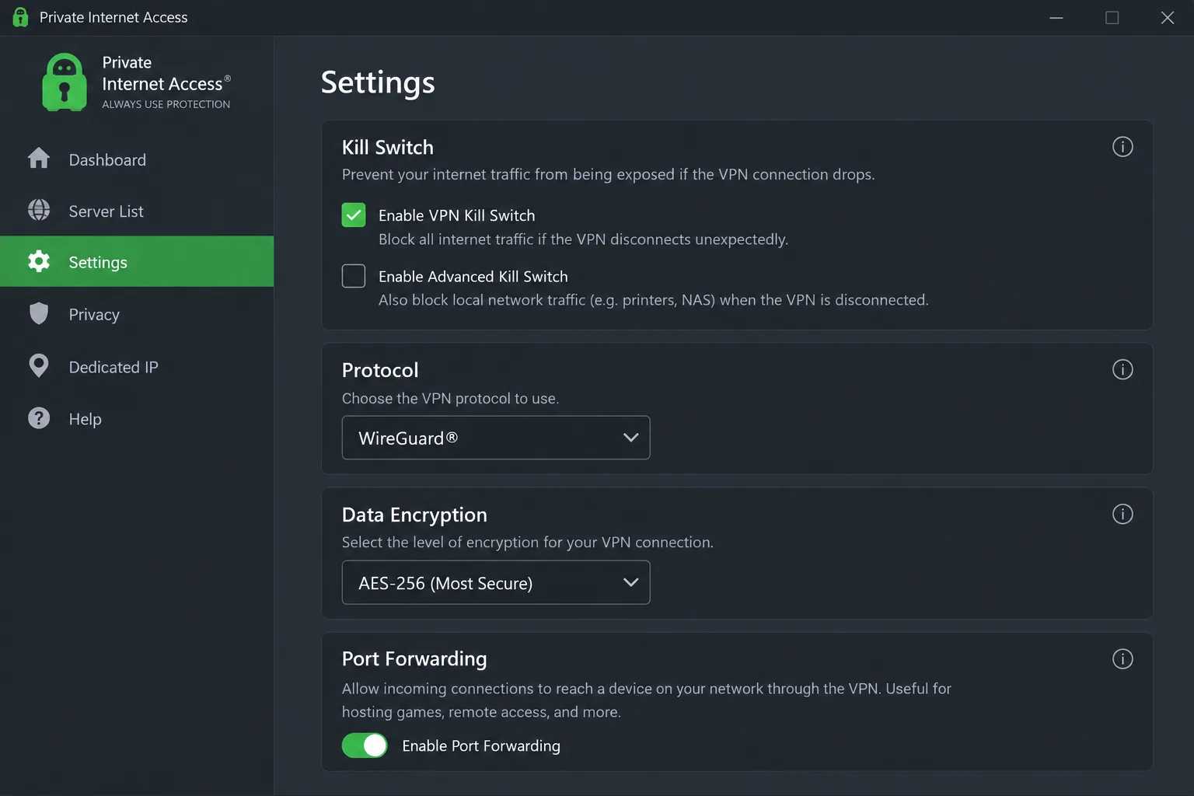
Task: Uncheck Enable VPN Kill Switch checkbox
Action: click(354, 215)
